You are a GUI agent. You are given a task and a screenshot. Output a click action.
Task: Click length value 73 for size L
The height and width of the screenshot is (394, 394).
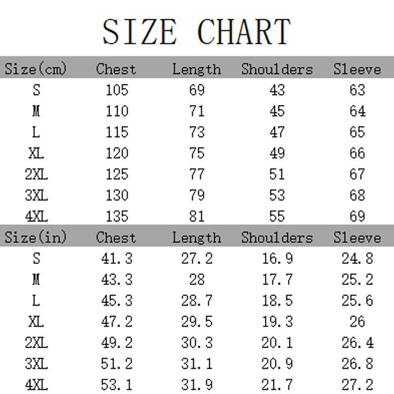197,132
